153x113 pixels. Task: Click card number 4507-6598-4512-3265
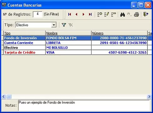[x=127, y=52]
